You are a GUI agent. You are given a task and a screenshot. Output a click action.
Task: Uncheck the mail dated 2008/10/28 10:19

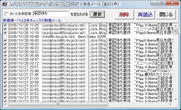coord(5,33)
